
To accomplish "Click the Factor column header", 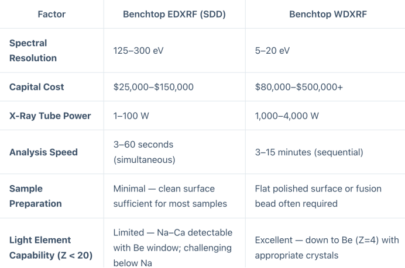I will (52, 14).
